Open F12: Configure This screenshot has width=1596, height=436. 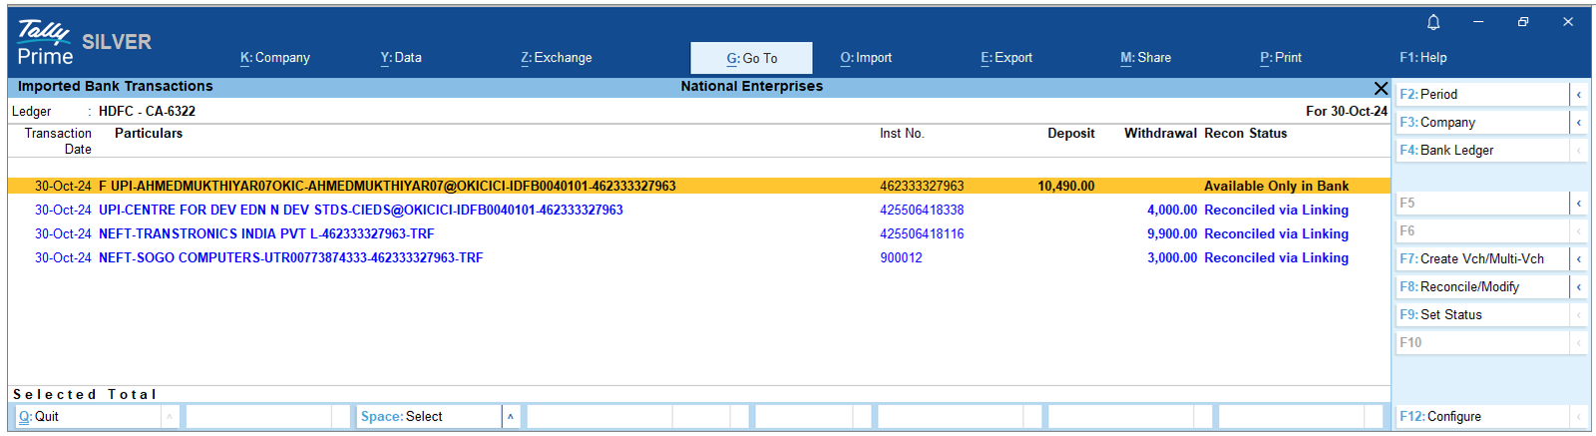click(x=1481, y=416)
